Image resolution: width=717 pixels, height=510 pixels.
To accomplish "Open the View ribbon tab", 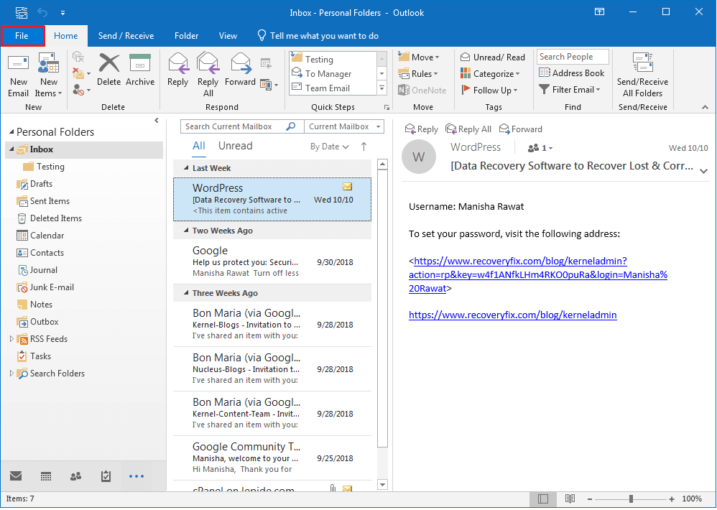I will tap(228, 36).
